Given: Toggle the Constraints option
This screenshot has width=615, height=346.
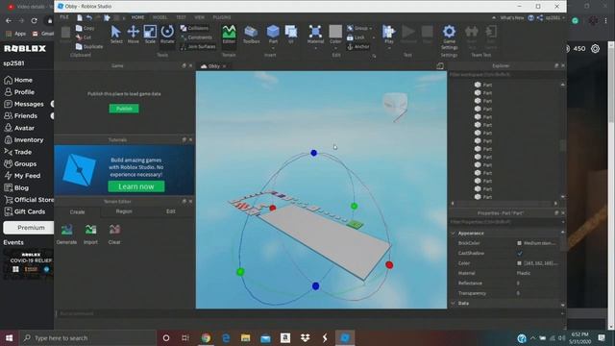Looking at the screenshot, I should (196, 37).
